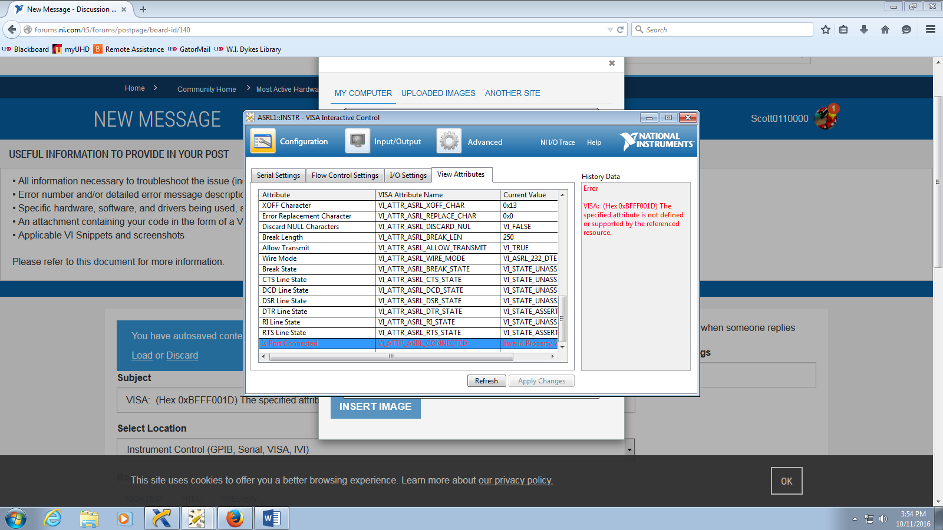Image resolution: width=943 pixels, height=530 pixels.
Task: Go to the Home breadcrumb
Action: tap(135, 88)
